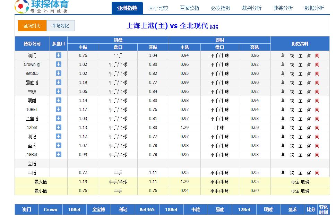
Task: Click match title 上海上港(主) vs 全北现代
Action: 167,26
